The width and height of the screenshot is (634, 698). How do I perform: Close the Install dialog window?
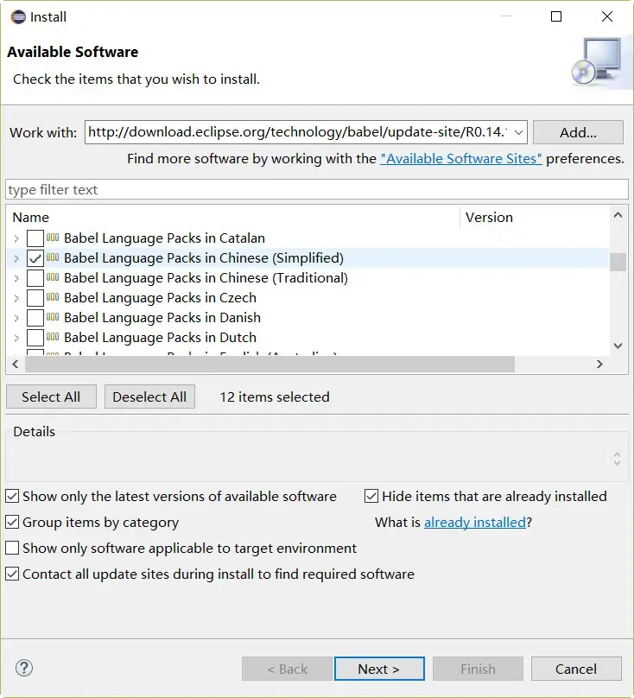pyautogui.click(x=607, y=16)
